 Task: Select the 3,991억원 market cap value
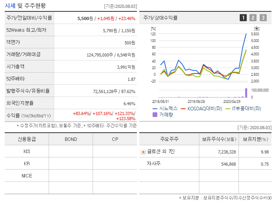[126, 67]
